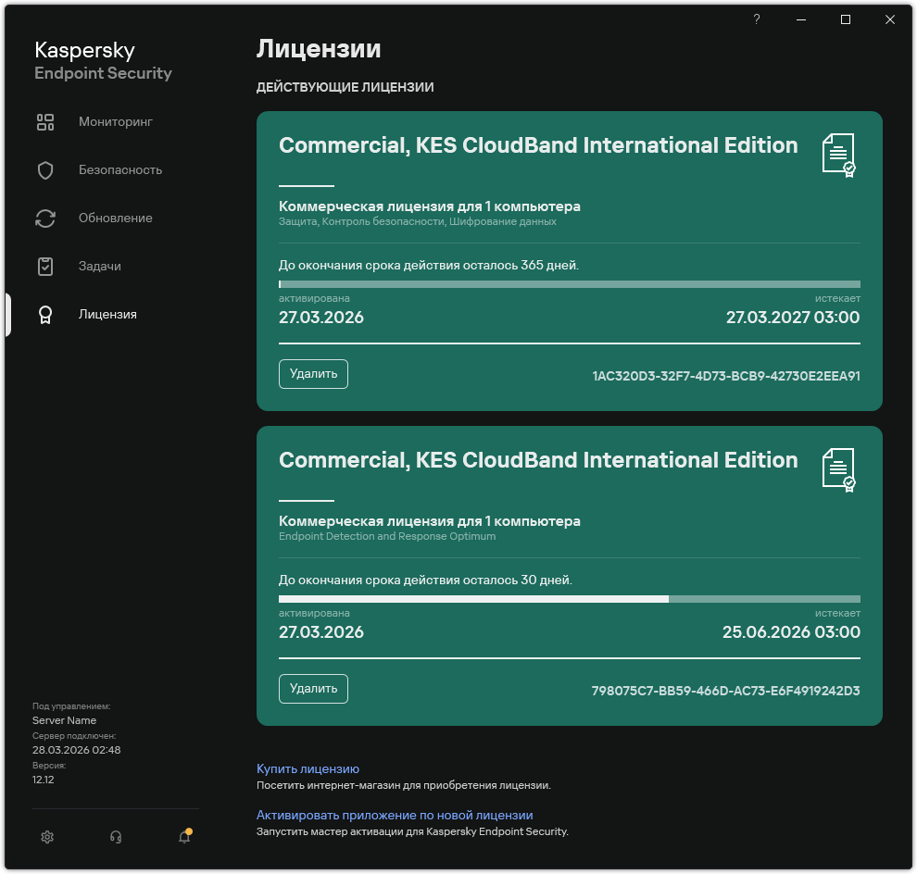Go to the Мониторинг section
The image size is (917, 874).
[116, 121]
